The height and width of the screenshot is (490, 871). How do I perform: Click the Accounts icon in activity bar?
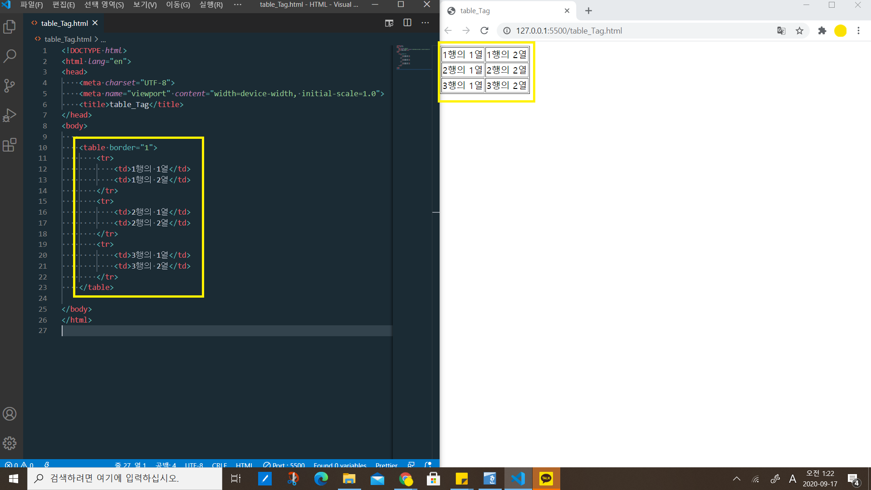[10, 414]
